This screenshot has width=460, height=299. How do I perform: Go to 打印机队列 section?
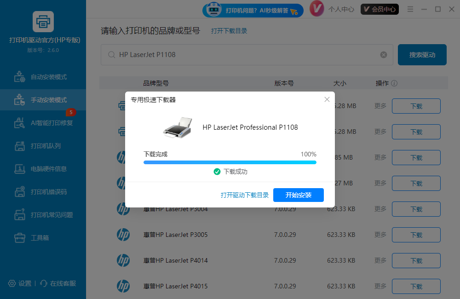(x=46, y=146)
